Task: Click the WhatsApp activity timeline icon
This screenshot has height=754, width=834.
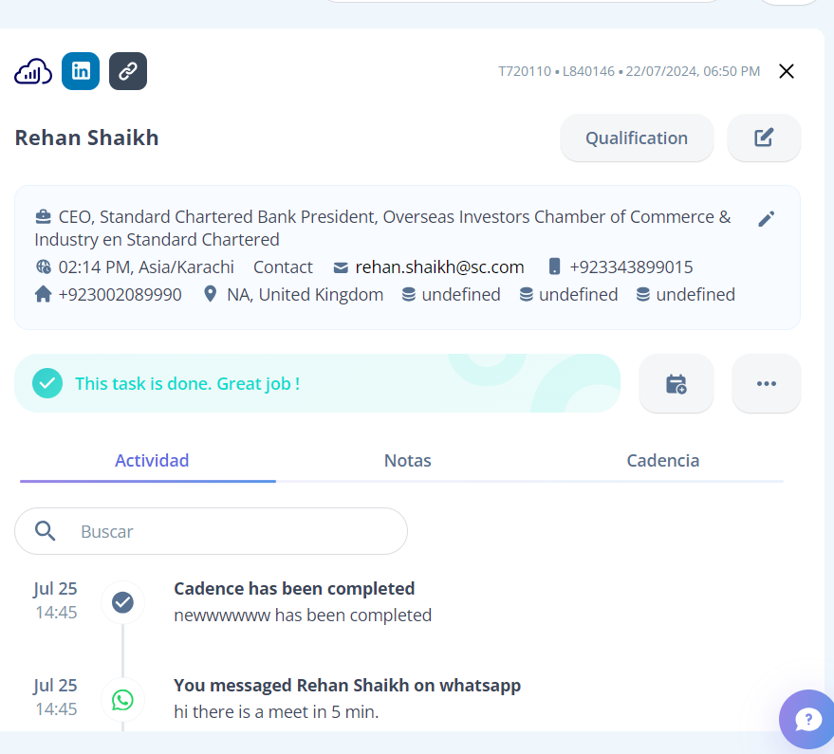Action: 122,700
